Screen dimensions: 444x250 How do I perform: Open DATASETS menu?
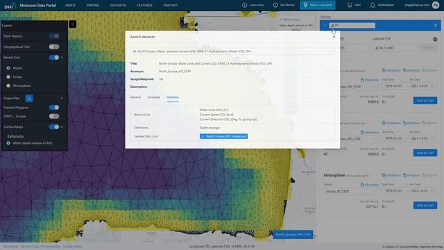click(118, 6)
